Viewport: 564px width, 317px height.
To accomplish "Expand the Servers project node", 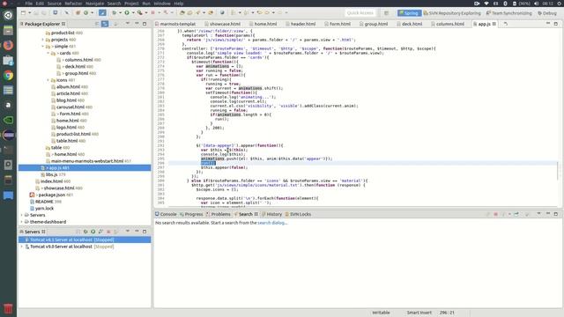I will tap(21, 215).
